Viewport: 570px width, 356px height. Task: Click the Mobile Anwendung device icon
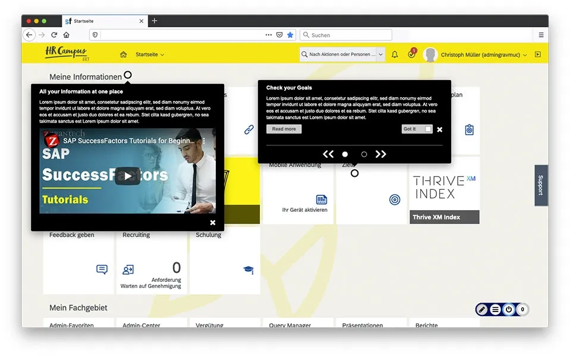(x=322, y=199)
